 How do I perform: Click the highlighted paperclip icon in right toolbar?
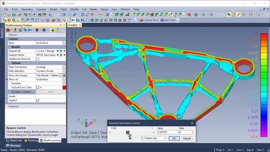pyautogui.click(x=238, y=15)
